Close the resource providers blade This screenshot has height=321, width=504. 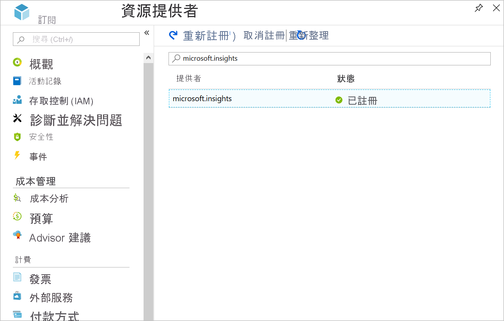tap(496, 8)
